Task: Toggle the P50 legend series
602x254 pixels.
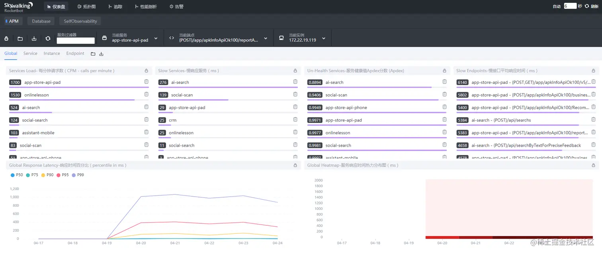Action: pos(17,175)
